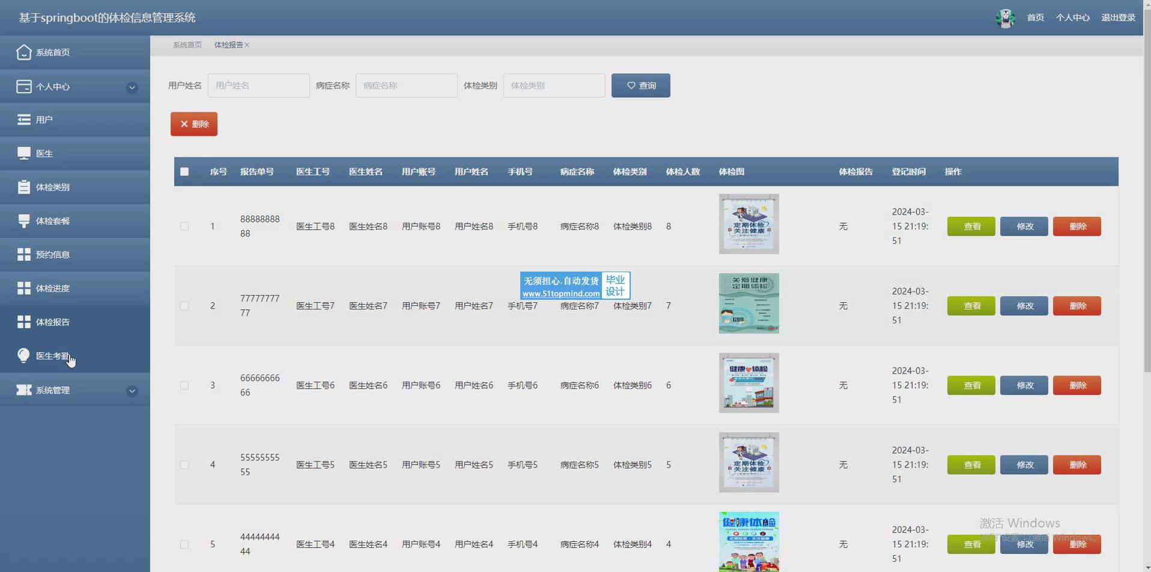Click 退出登录 to log out
This screenshot has height=572, width=1151.
tap(1118, 18)
